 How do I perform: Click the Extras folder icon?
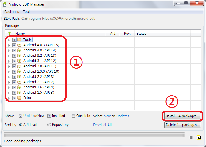pyautogui.click(x=19, y=98)
